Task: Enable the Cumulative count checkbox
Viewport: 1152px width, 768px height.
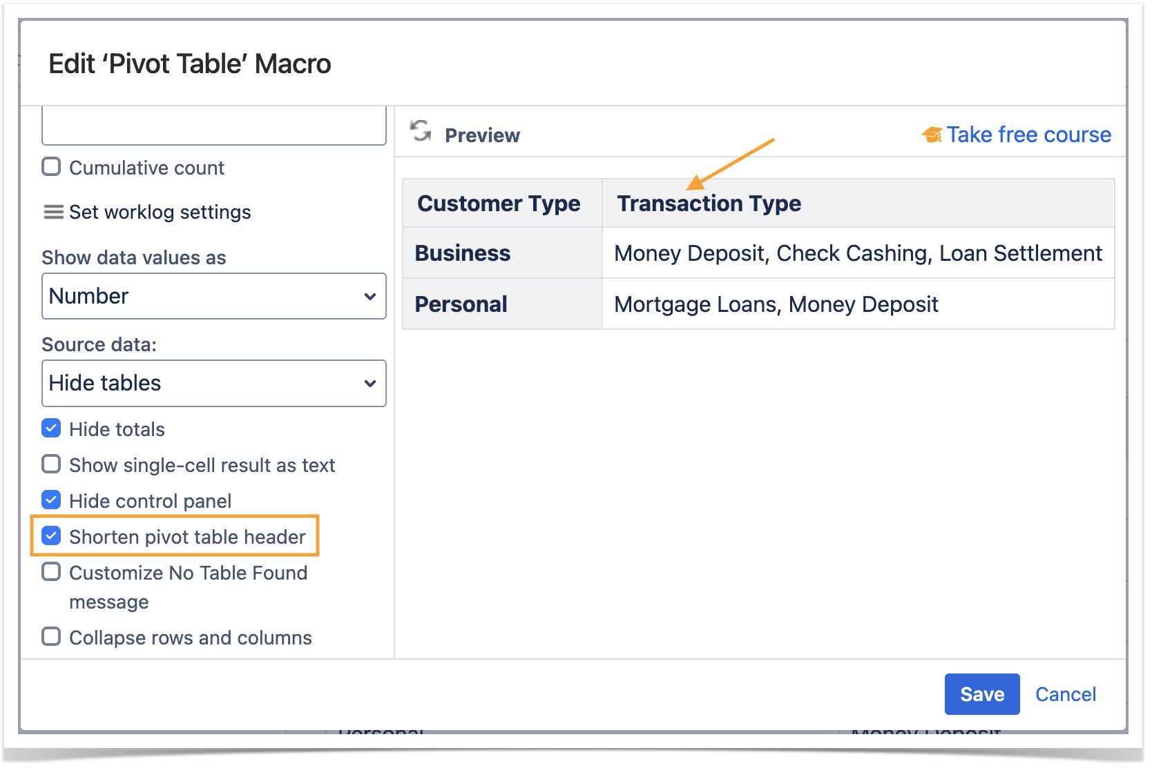Action: [51, 167]
